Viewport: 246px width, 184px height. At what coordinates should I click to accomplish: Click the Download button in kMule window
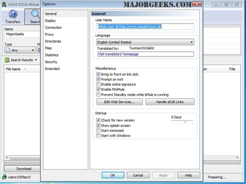[x=22, y=168]
